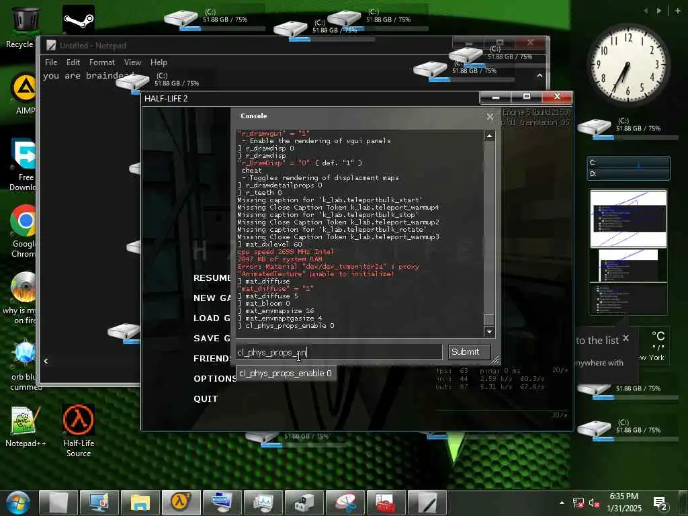Open the AIMP music player icon
The height and width of the screenshot is (516, 688).
[x=24, y=94]
